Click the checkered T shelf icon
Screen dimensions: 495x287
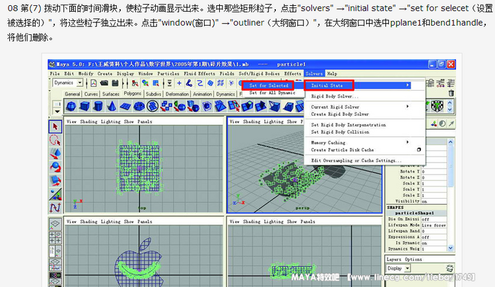coord(437,107)
